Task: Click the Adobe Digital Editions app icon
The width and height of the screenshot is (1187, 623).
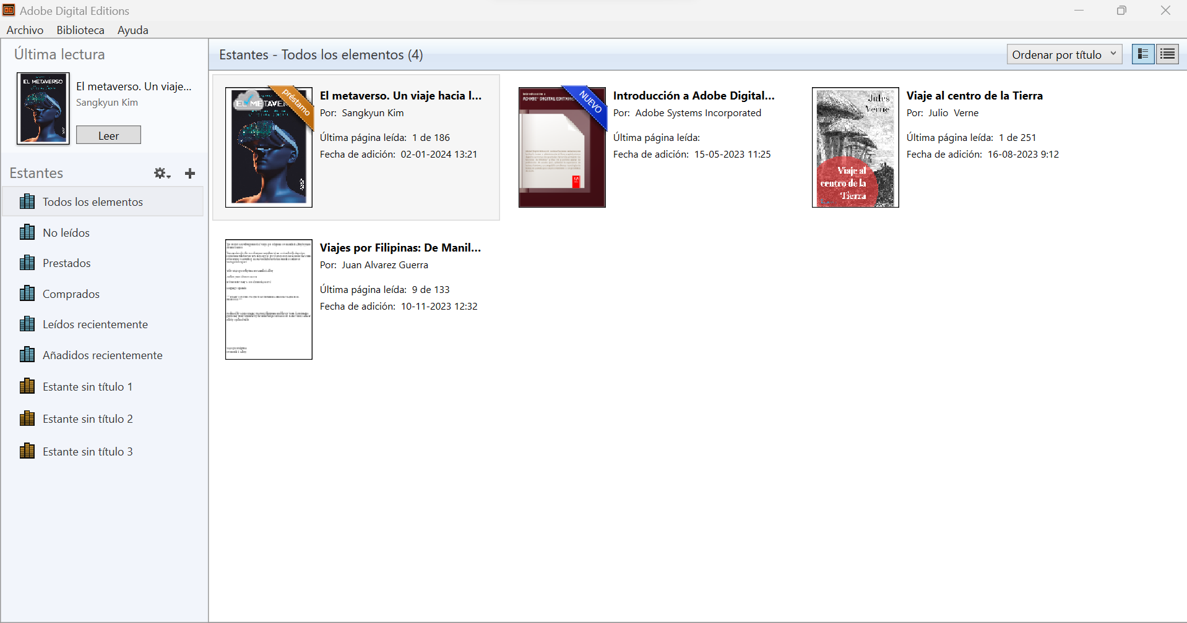Action: (x=9, y=10)
